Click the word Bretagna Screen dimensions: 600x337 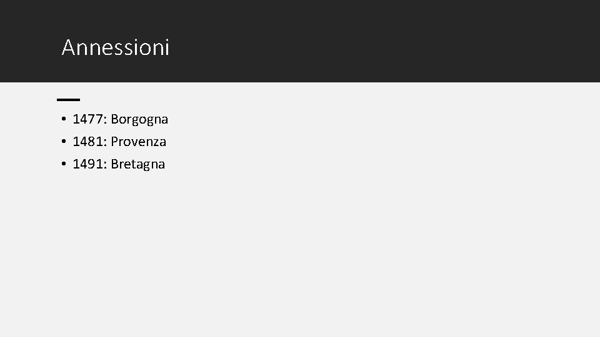[x=137, y=164]
